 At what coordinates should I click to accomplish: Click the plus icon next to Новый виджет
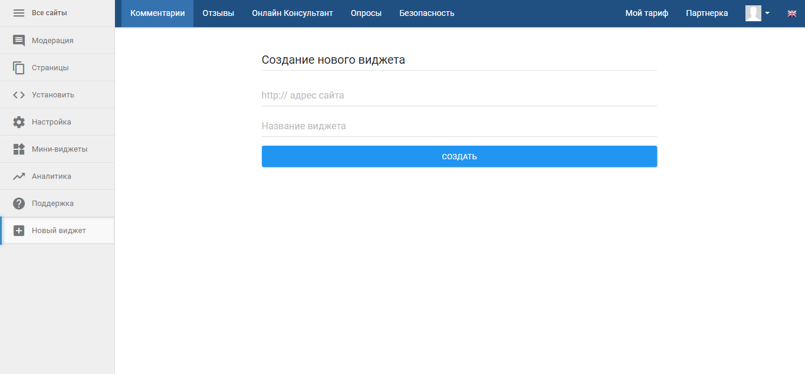coord(18,230)
